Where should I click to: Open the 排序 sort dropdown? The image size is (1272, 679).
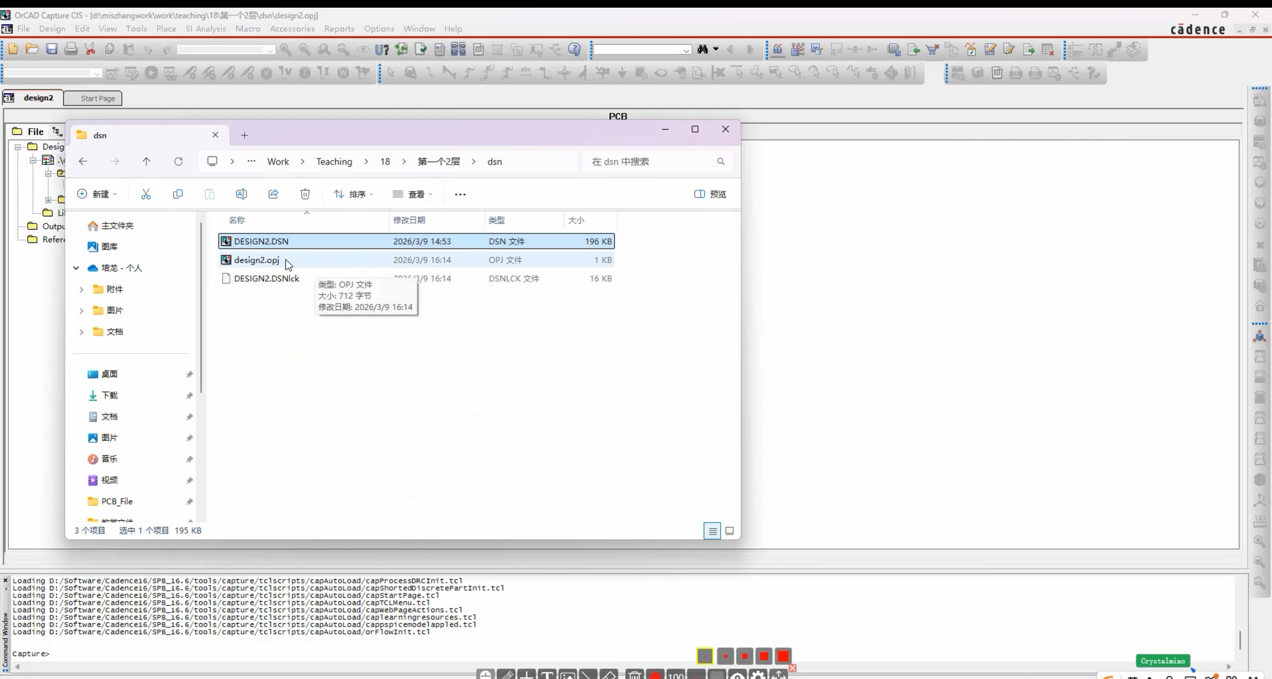354,194
